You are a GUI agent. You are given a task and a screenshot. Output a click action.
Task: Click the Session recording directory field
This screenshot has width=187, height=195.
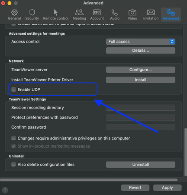[141, 108]
